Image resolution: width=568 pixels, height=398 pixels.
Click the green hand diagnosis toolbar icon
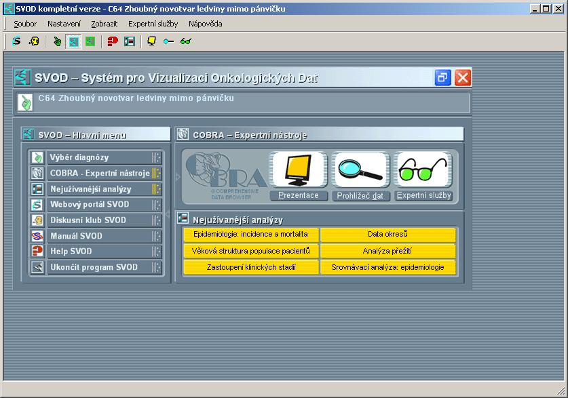pos(57,41)
